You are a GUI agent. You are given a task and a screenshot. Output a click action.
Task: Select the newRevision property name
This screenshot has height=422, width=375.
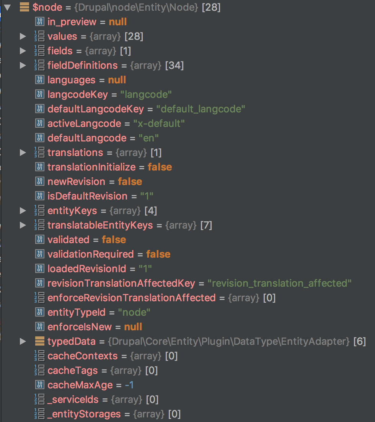[x=76, y=182]
